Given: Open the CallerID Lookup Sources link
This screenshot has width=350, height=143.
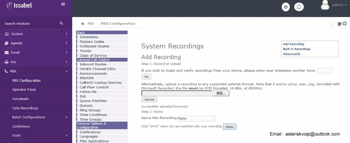Looking at the screenshot, I should tap(101, 82).
